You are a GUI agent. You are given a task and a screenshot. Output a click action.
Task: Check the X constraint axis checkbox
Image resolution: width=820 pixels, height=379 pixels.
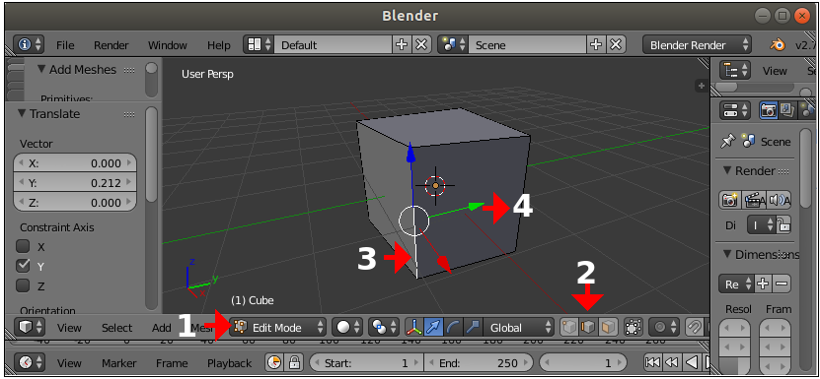pyautogui.click(x=23, y=246)
